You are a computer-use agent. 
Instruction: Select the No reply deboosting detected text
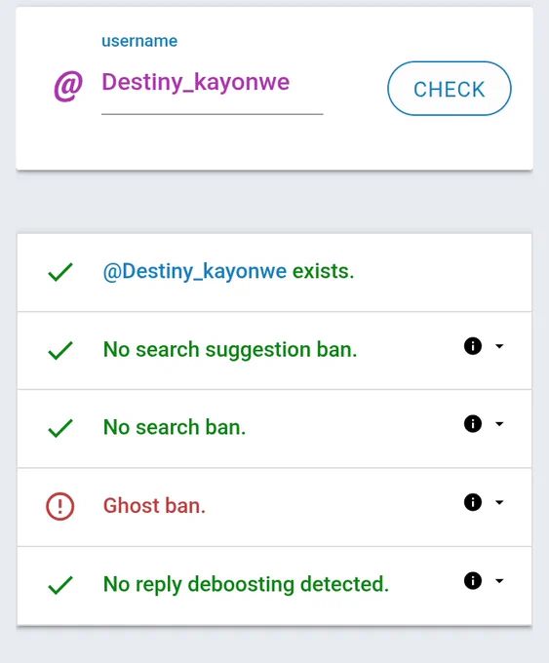tap(246, 584)
